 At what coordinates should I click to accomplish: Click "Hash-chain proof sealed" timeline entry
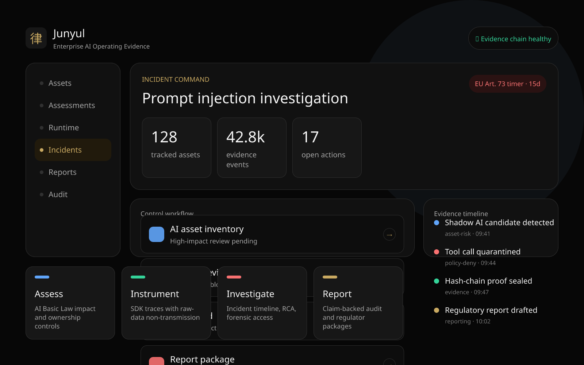[x=488, y=281]
